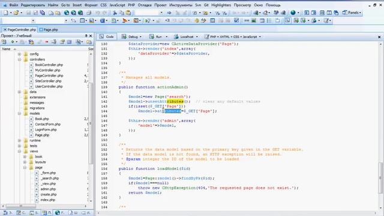384x216 pixels.
Task: Click 'loadModel' function name in the code
Action: pos(168,169)
